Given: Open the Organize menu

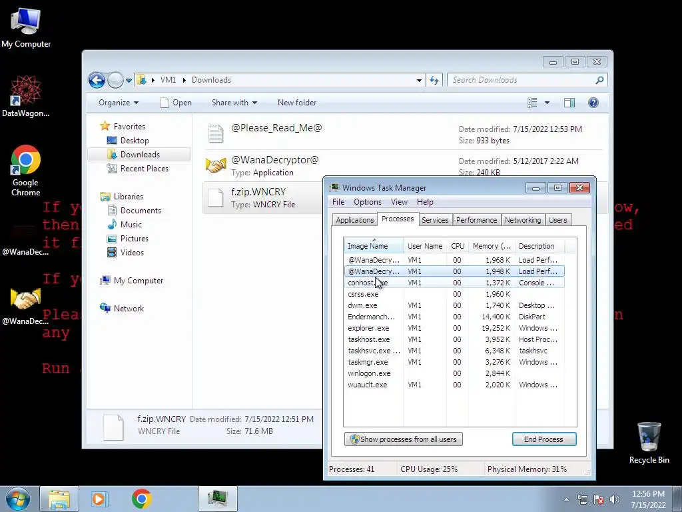Looking at the screenshot, I should pos(119,103).
